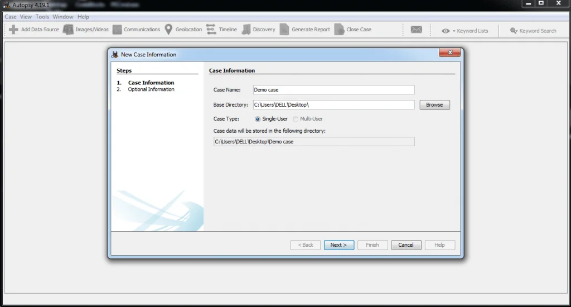Viewport: 571px width, 307px height.
Task: Select the Single-User radio button
Action: [x=258, y=119]
